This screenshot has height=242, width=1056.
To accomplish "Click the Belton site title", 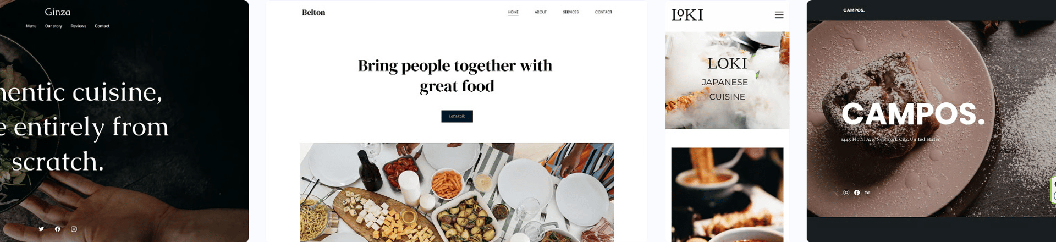I will 313,12.
